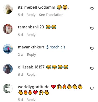
Task: Open itz_mebell's profile picture
Action: tap(8, 9)
